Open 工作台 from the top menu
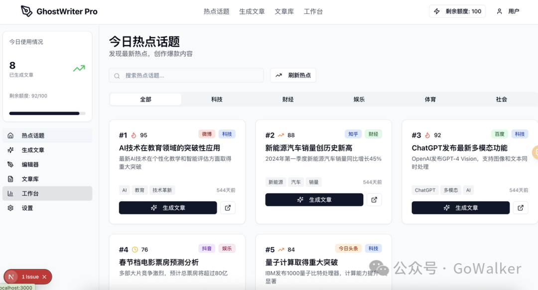The height and width of the screenshot is (290, 538). click(x=313, y=11)
